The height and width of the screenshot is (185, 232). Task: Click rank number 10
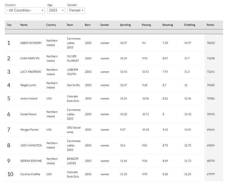10,174
